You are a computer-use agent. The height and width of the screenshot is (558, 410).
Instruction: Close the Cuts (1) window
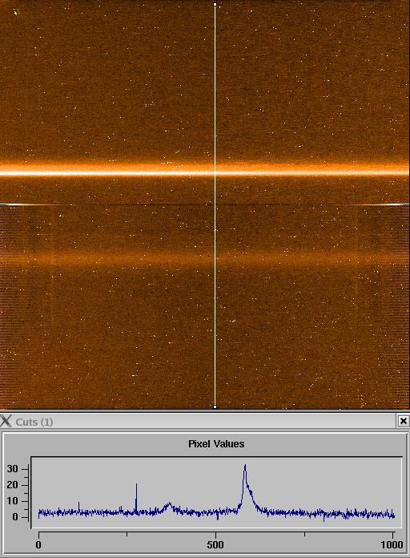tap(404, 421)
